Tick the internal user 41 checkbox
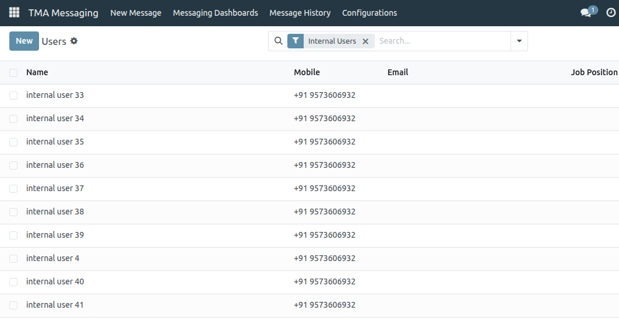The image size is (619, 324). (13, 305)
